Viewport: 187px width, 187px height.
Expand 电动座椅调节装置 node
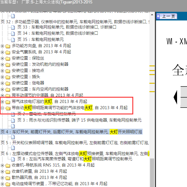coord(2,184)
